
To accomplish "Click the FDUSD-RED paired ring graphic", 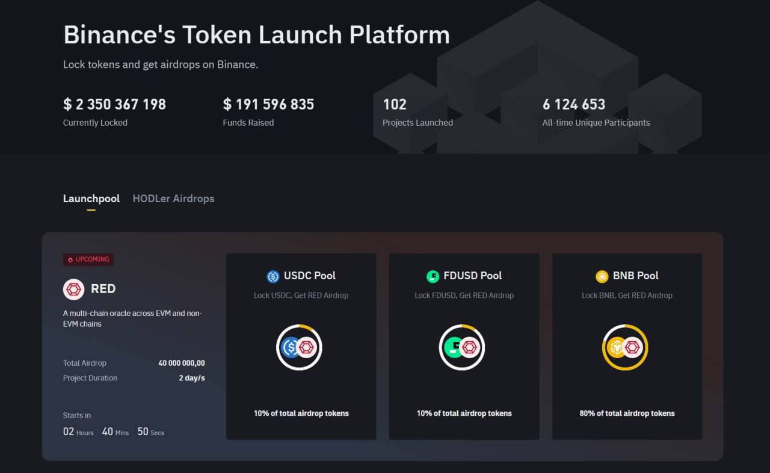I will [x=462, y=347].
